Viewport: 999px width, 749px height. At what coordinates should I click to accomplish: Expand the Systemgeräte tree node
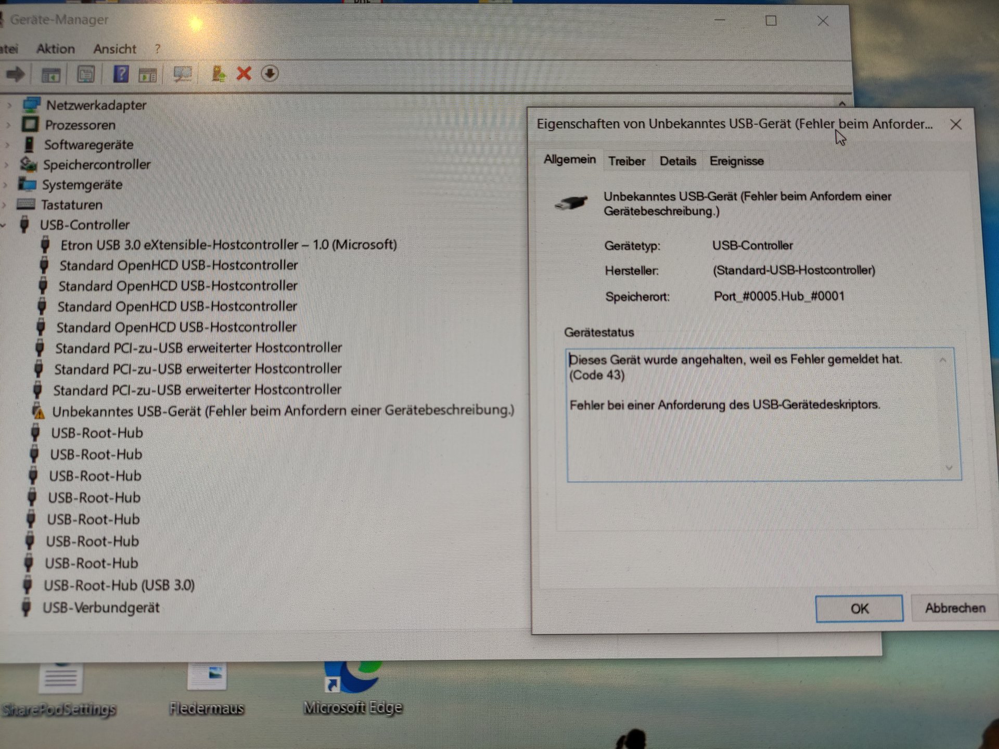point(5,185)
